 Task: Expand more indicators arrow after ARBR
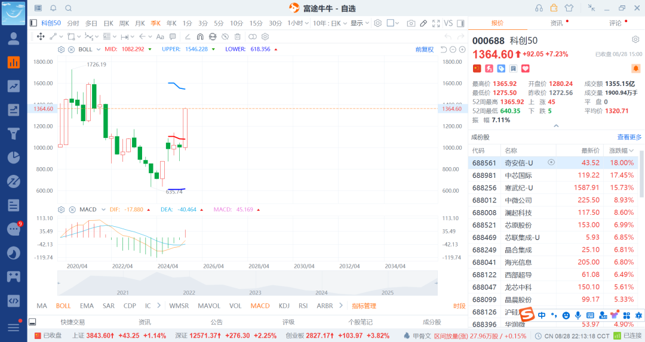coord(341,306)
